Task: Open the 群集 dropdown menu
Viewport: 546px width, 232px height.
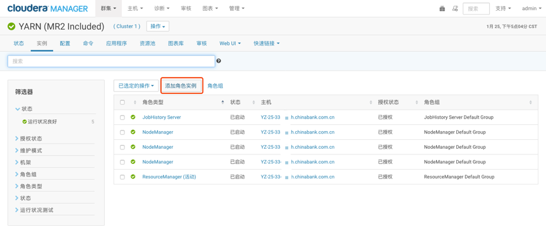Action: click(108, 8)
